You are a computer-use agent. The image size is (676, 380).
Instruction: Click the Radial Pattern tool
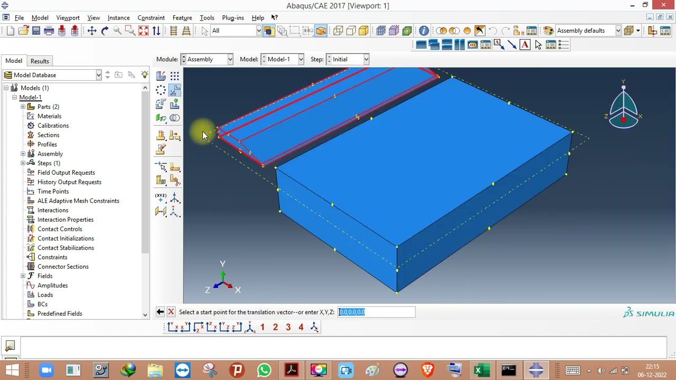[161, 90]
